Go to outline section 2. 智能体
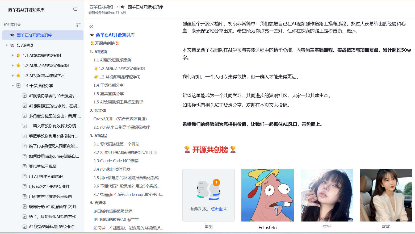This screenshot has height=234, width=415. click(x=98, y=110)
